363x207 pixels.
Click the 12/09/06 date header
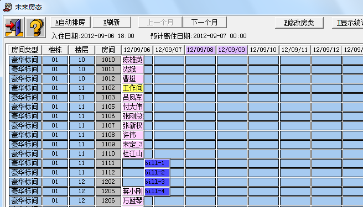(x=137, y=50)
